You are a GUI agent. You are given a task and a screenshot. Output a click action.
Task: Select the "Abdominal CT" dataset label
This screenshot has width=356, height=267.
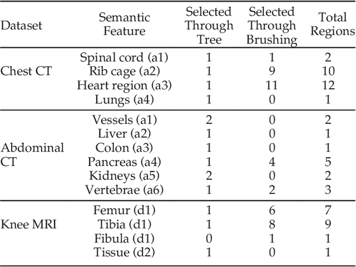coord(32,155)
